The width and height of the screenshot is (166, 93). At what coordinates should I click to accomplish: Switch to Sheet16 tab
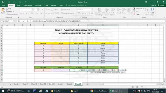(x=17, y=84)
